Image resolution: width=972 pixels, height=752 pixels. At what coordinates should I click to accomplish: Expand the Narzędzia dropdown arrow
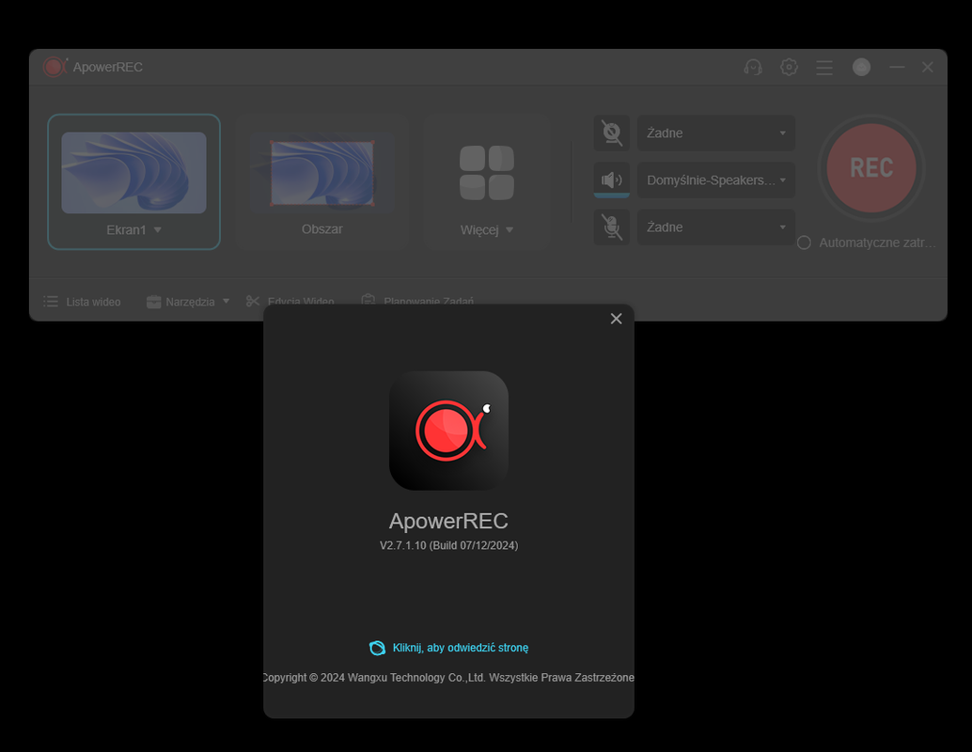click(227, 302)
